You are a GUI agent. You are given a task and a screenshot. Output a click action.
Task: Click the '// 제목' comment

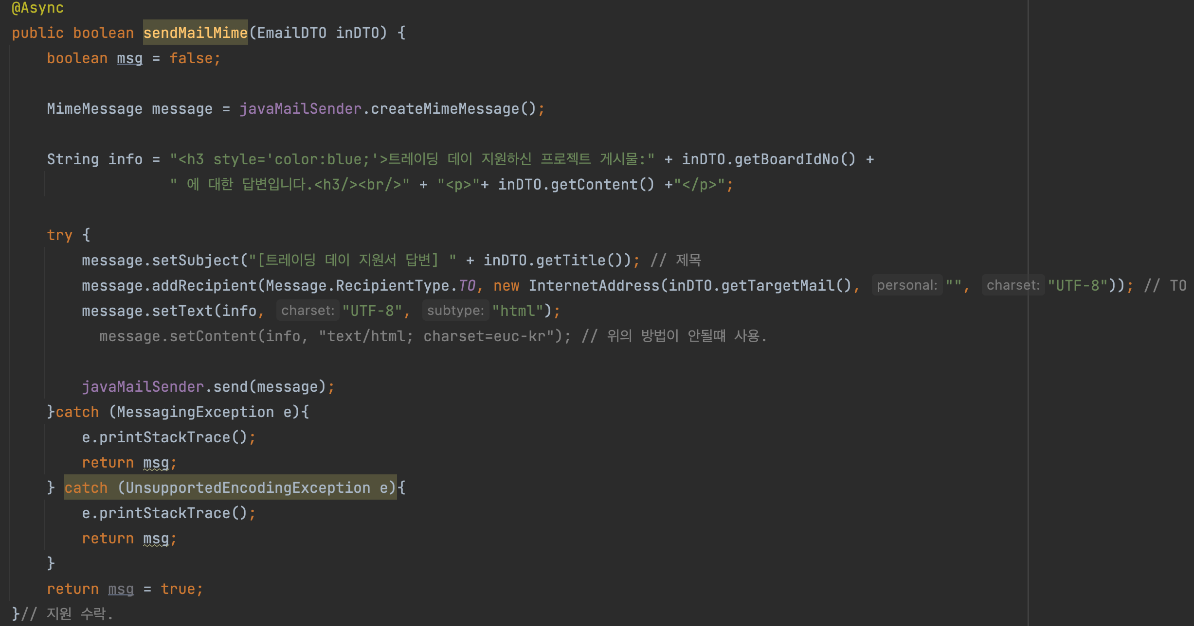click(675, 260)
